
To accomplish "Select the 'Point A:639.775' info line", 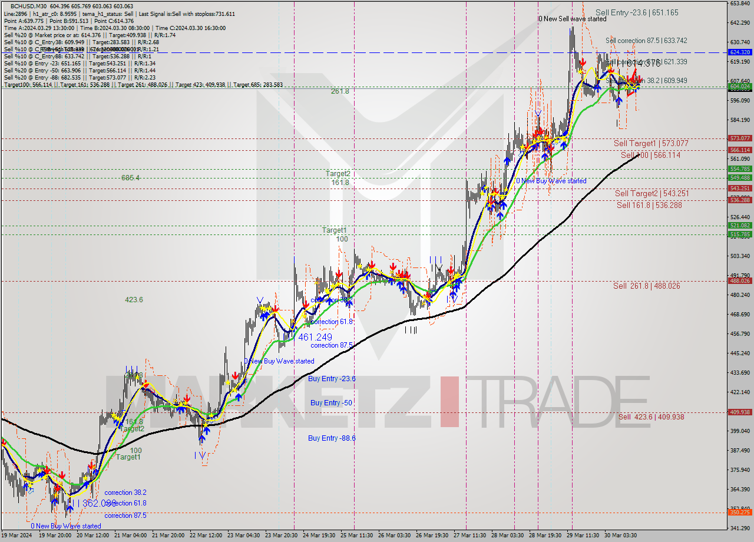I will (x=70, y=21).
